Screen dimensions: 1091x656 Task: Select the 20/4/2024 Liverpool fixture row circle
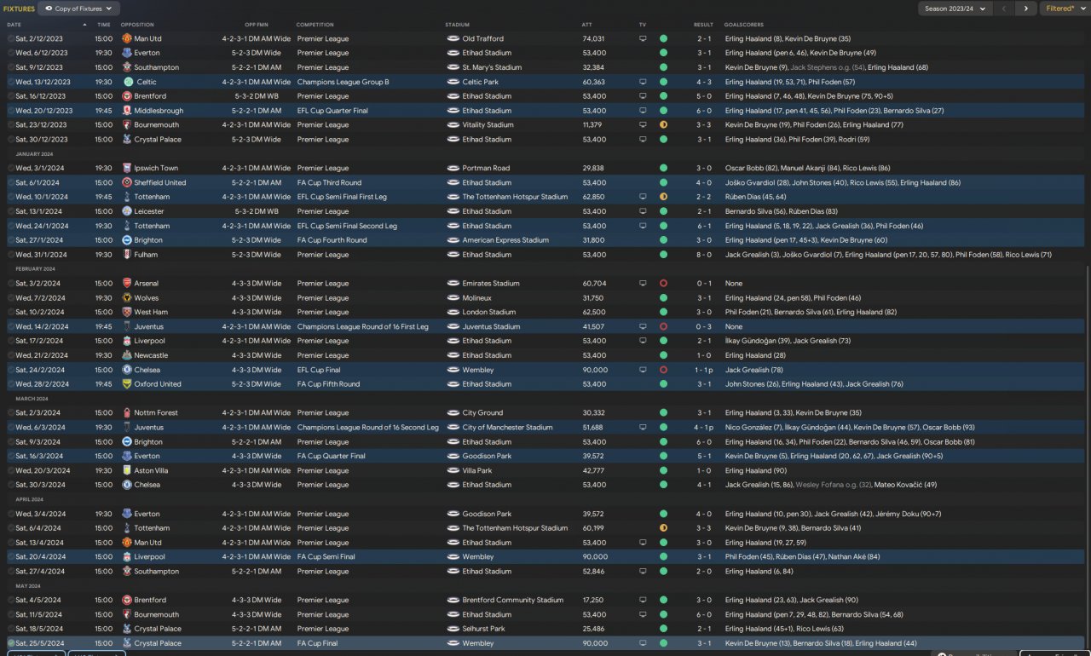tap(11, 557)
